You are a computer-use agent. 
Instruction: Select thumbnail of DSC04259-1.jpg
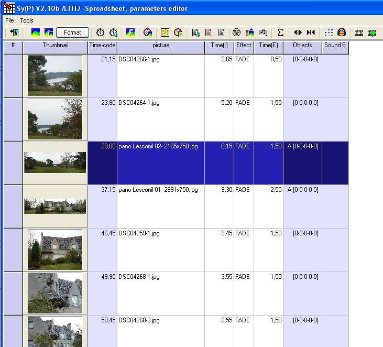(x=55, y=250)
